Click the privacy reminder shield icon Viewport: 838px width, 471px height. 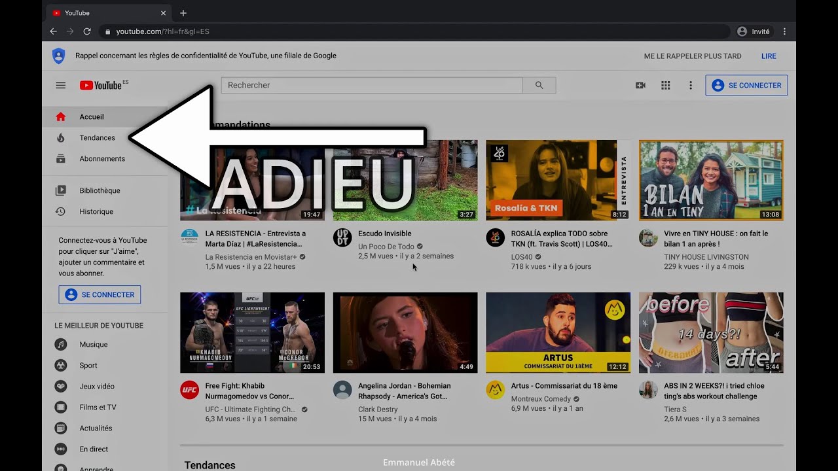(59, 56)
